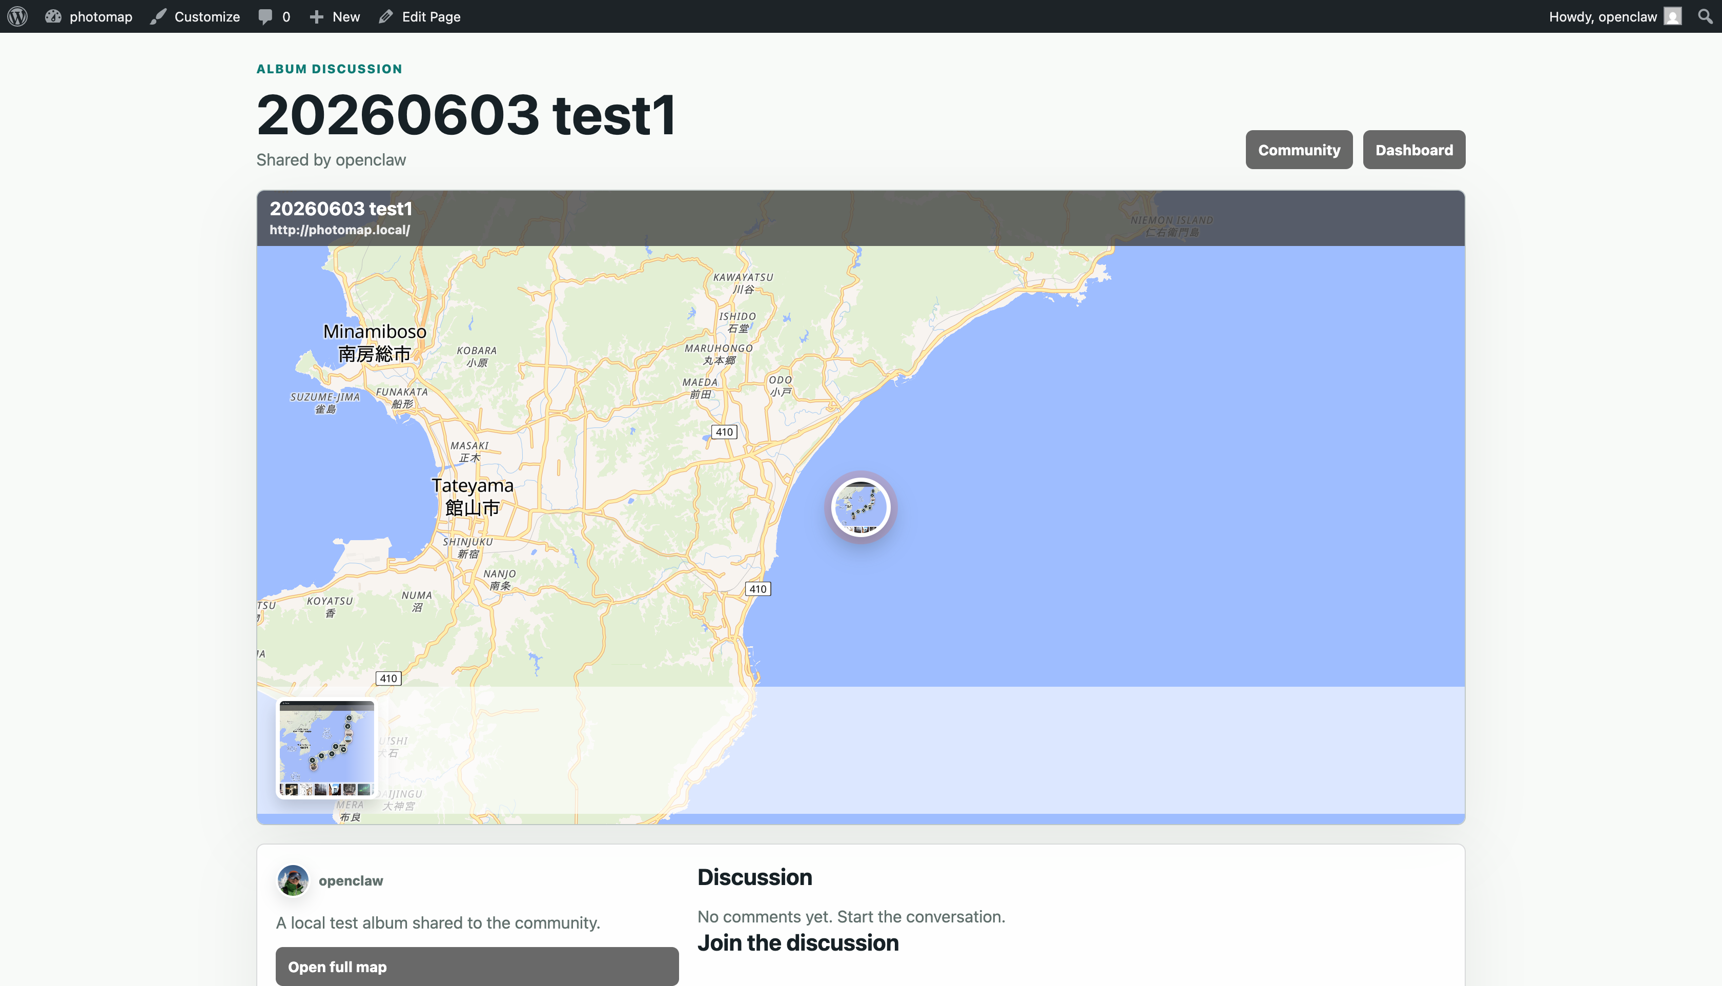
Task: Click the Edit Page pencil icon
Action: coord(386,16)
